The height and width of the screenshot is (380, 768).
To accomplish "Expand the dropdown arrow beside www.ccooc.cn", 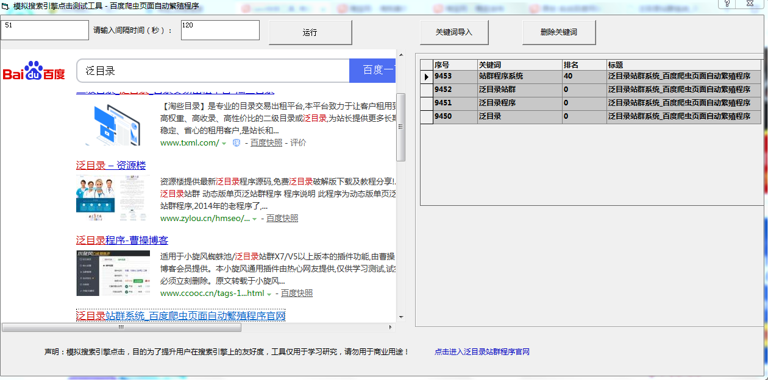I will [x=269, y=294].
